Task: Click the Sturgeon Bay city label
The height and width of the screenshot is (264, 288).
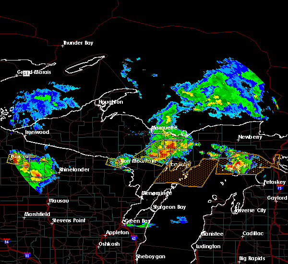Action: [169, 207]
